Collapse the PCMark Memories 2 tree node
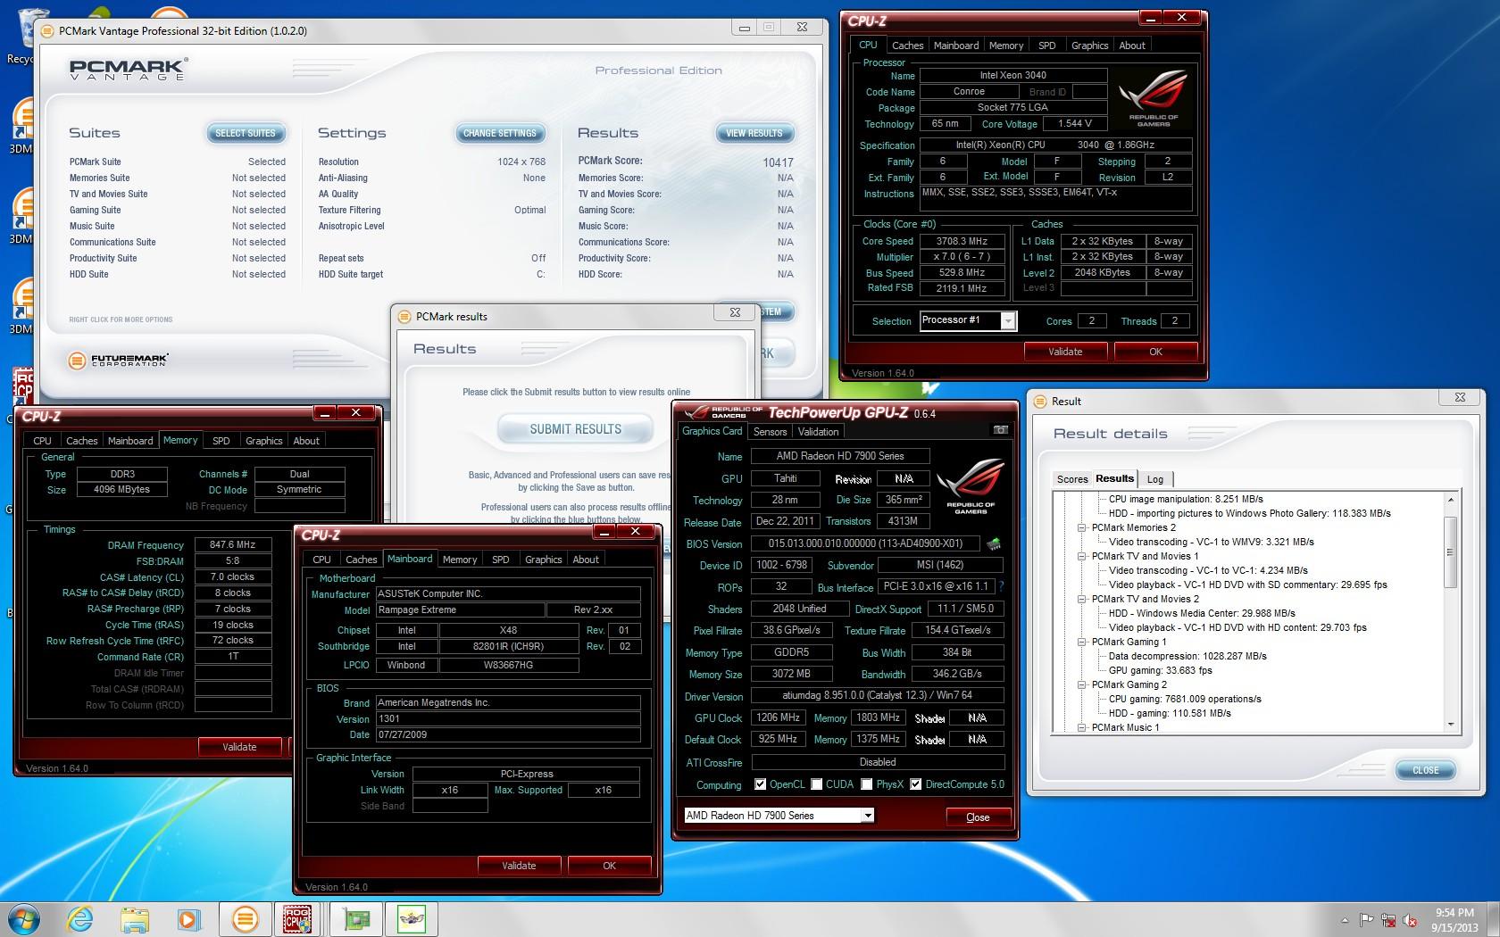The width and height of the screenshot is (1500, 937). pyautogui.click(x=1081, y=527)
